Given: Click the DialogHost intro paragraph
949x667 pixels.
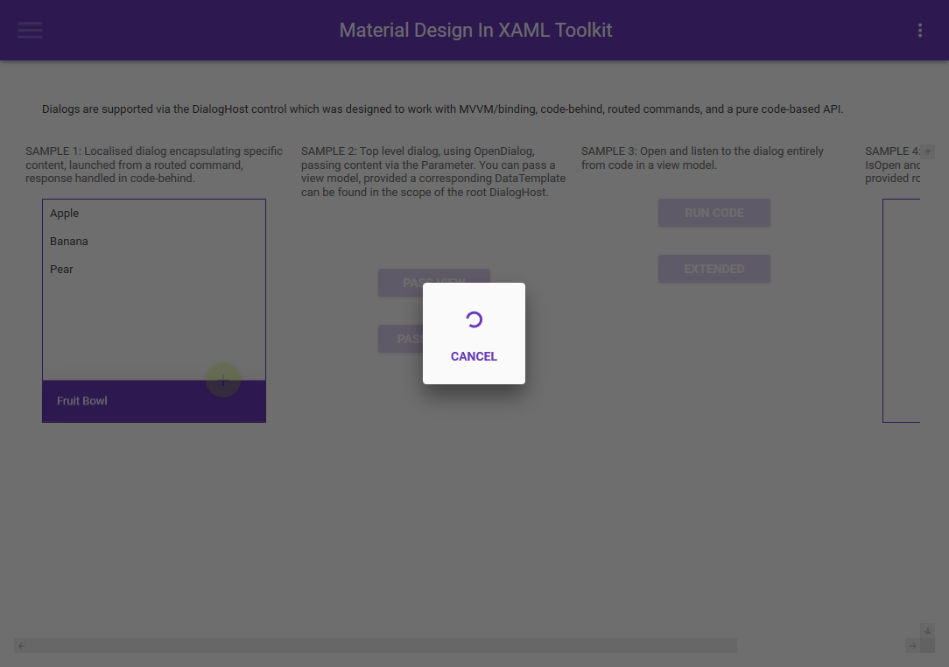Looking at the screenshot, I should point(442,109).
